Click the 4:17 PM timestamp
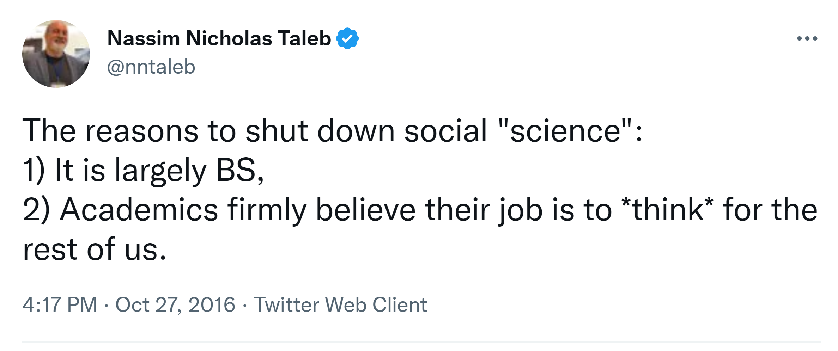The image size is (838, 351). pyautogui.click(x=60, y=304)
